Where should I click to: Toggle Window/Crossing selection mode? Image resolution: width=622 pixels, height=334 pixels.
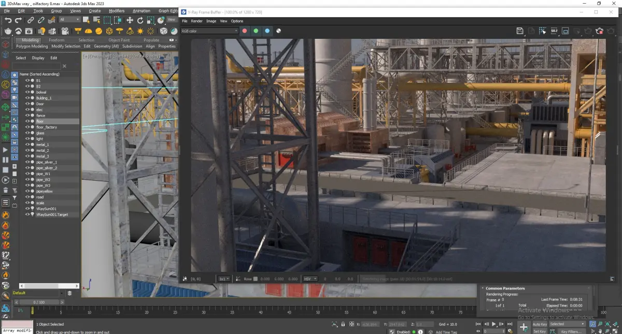(x=118, y=20)
